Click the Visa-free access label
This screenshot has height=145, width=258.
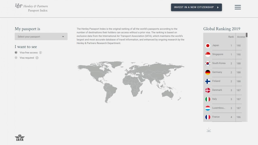(29, 53)
